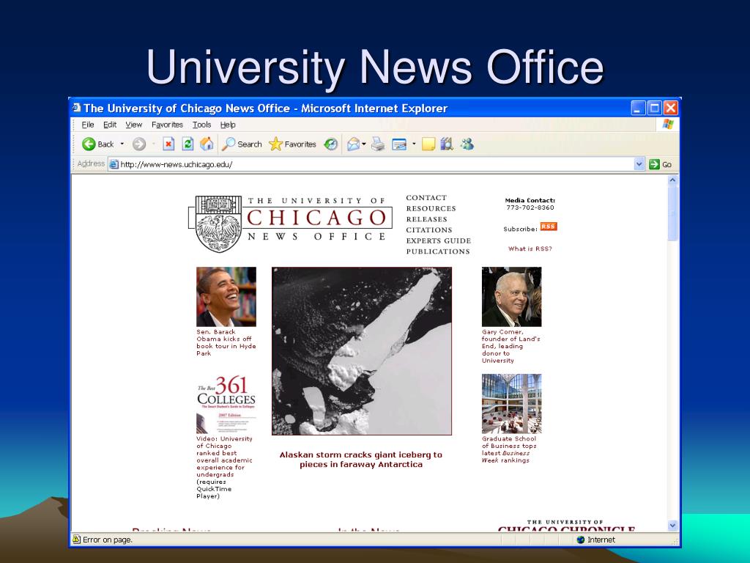Viewport: 750px width, 563px height.
Task: Open the Favorites star toolbar button
Action: [x=293, y=144]
